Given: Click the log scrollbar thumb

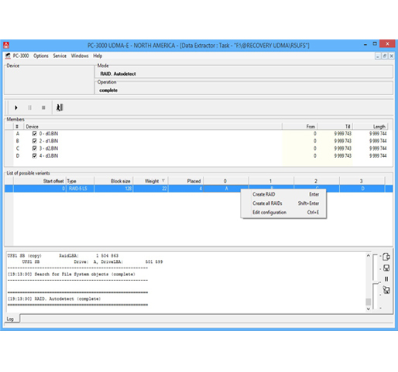Looking at the screenshot, I should pos(368,302).
